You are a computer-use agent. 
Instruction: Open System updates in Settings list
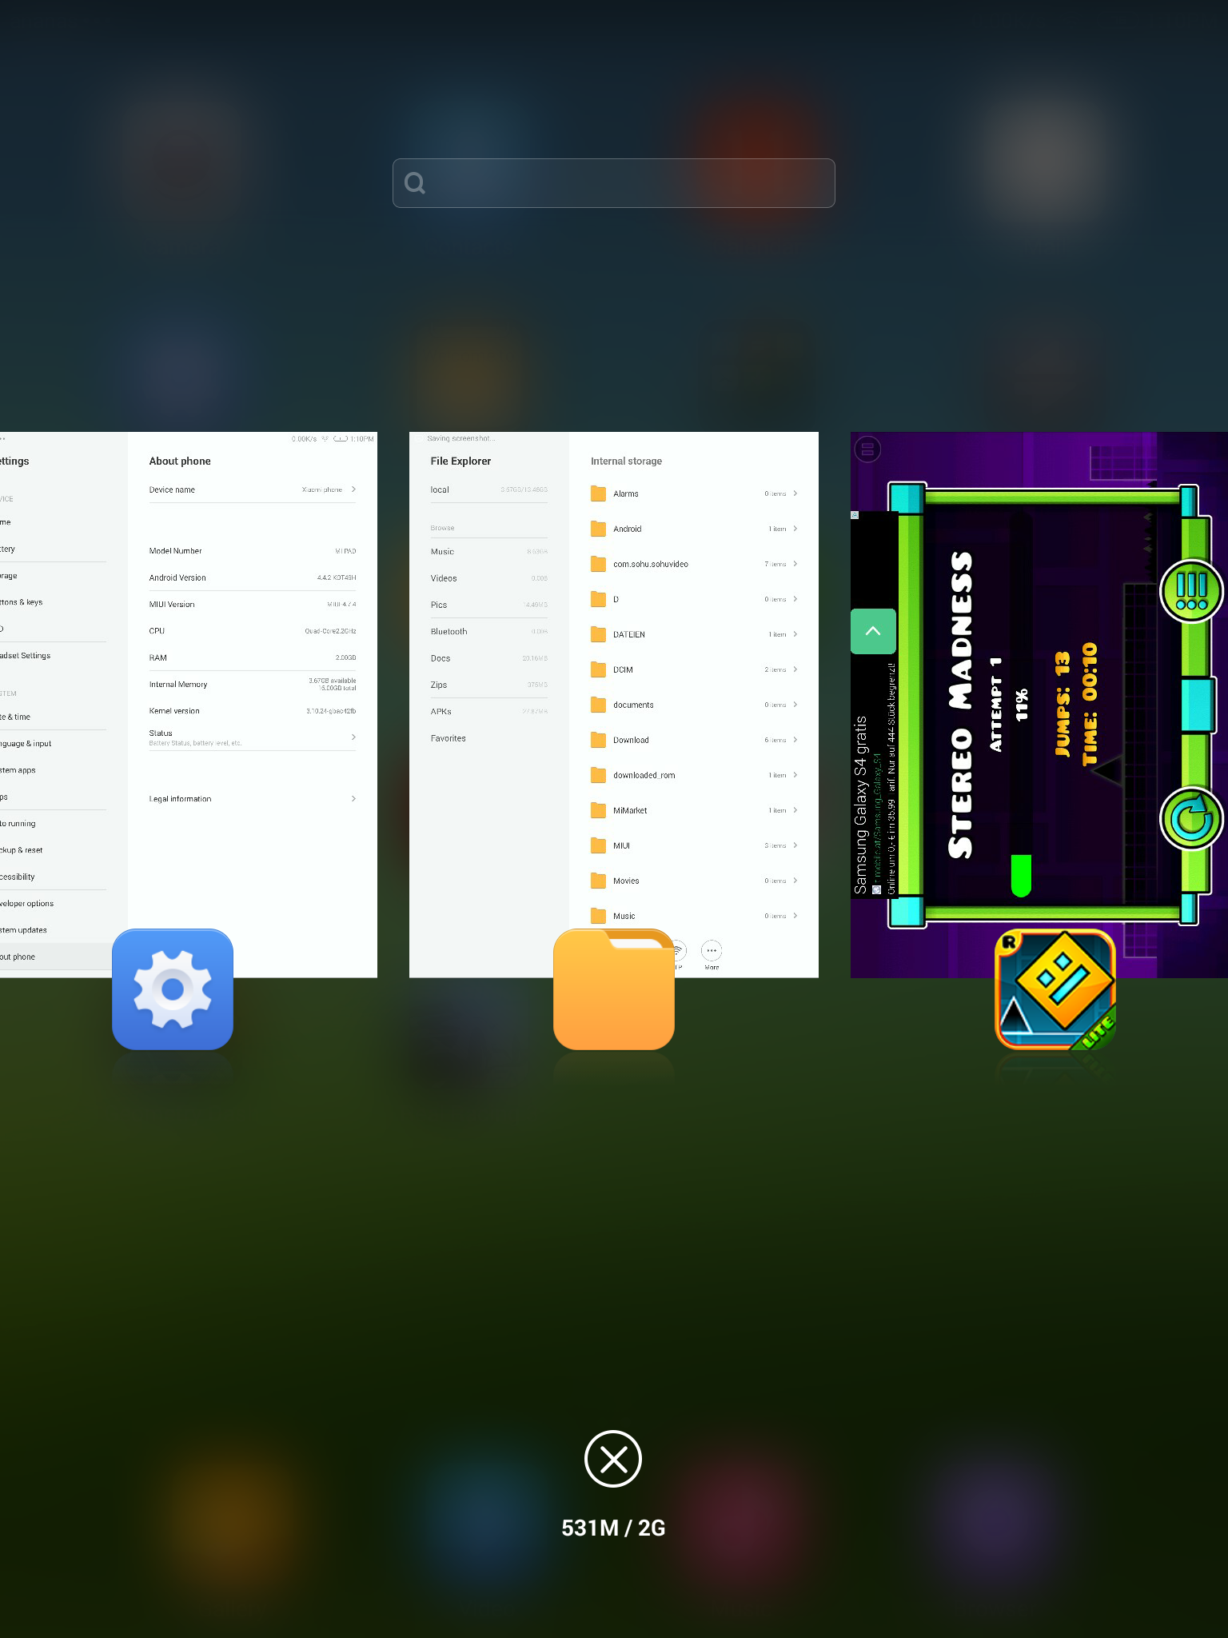tap(53, 929)
